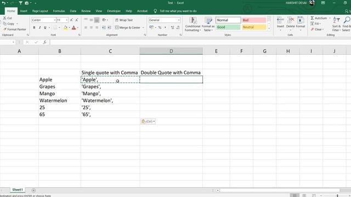The height and width of the screenshot is (197, 351).
Task: Open the font size 11 dropdown
Action: click(x=66, y=20)
